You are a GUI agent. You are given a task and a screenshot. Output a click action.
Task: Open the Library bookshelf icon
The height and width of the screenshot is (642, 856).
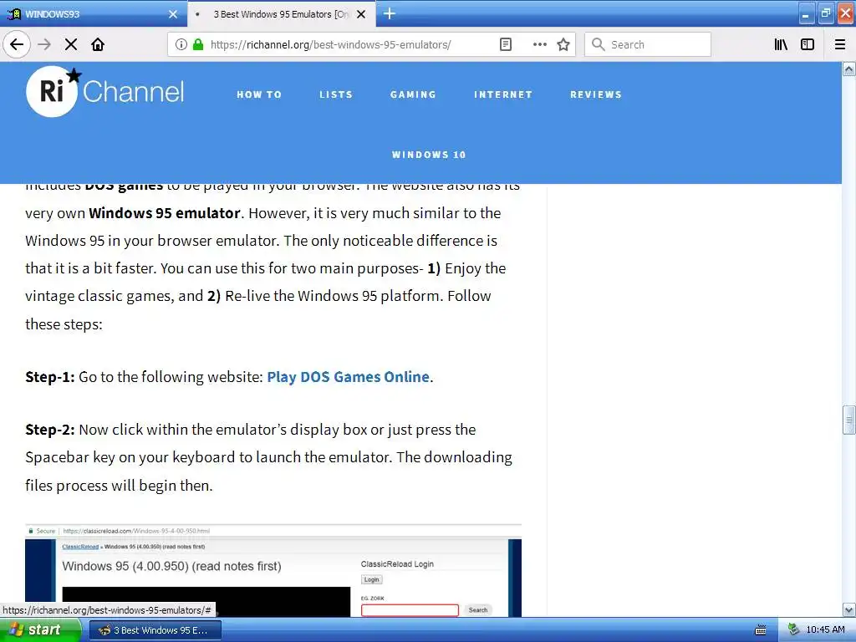pyautogui.click(x=781, y=44)
